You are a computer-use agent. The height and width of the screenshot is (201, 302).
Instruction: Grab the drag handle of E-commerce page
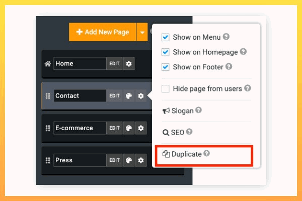(x=48, y=128)
